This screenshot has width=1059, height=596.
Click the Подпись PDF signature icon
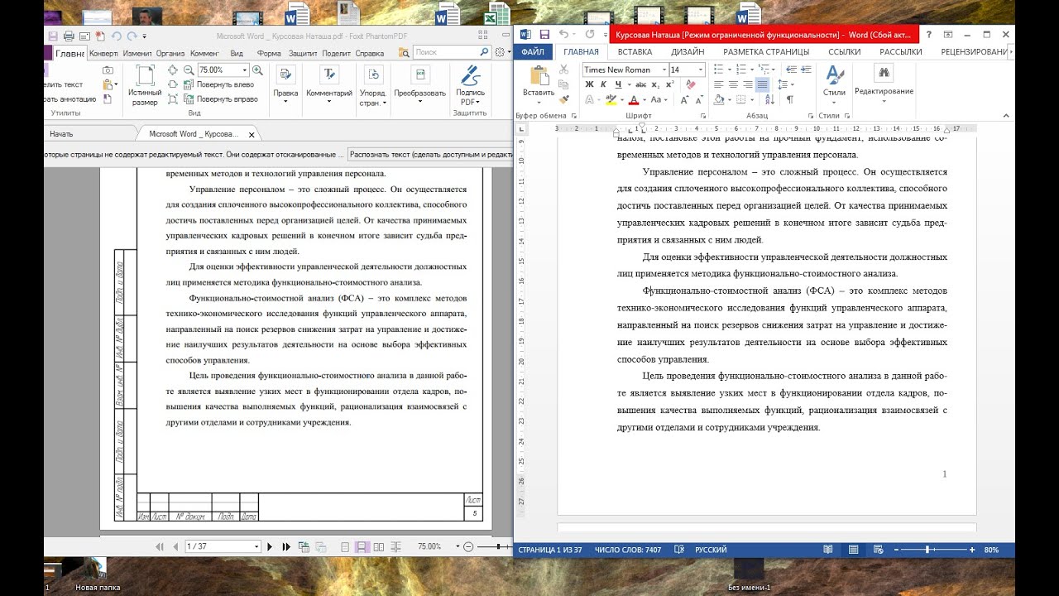coord(470,76)
